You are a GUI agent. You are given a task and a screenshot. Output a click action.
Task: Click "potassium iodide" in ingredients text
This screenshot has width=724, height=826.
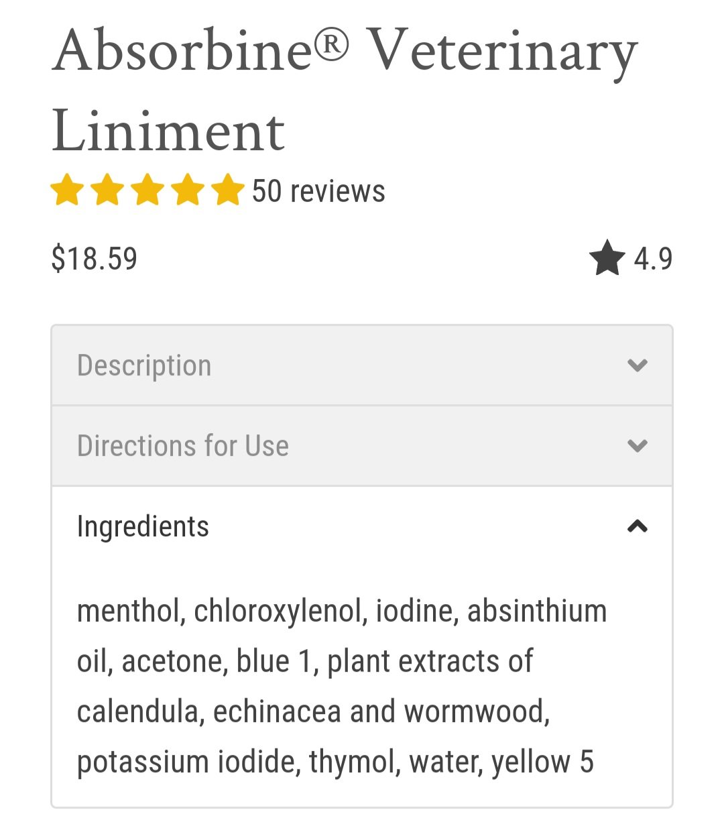[x=189, y=762]
